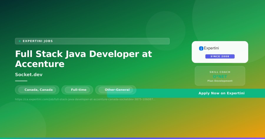Screen dimensions: 265x139
Task: Click the EXPERTINI JOBS banner label
Action: pyautogui.click(x=92, y=41)
